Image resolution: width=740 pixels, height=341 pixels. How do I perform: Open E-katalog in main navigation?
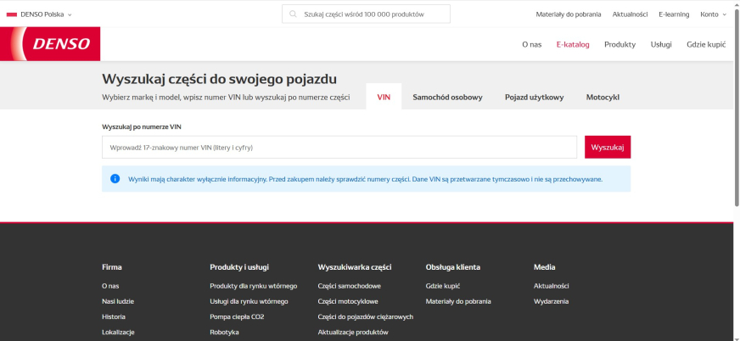[573, 44]
